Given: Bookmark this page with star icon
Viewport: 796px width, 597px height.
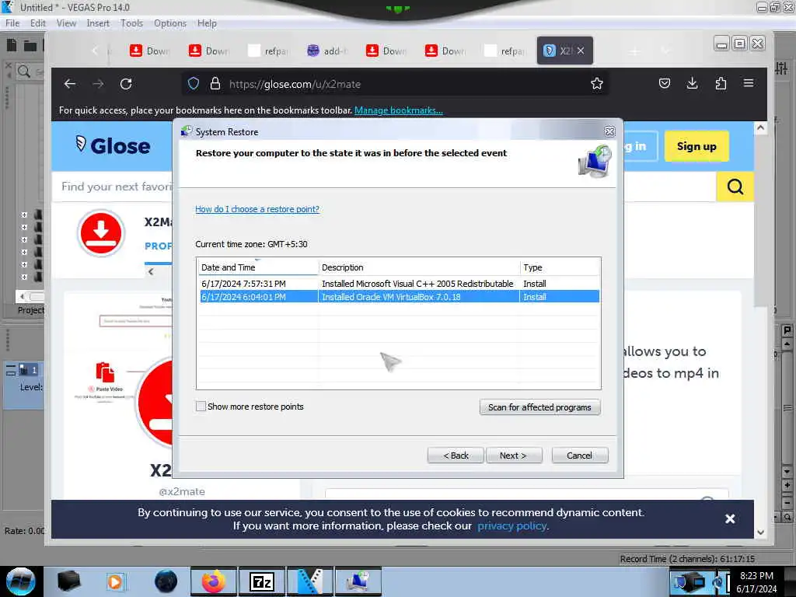Looking at the screenshot, I should 597,83.
